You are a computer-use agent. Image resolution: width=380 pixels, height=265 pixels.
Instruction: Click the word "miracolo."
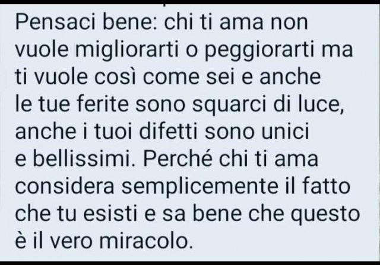(x=147, y=240)
